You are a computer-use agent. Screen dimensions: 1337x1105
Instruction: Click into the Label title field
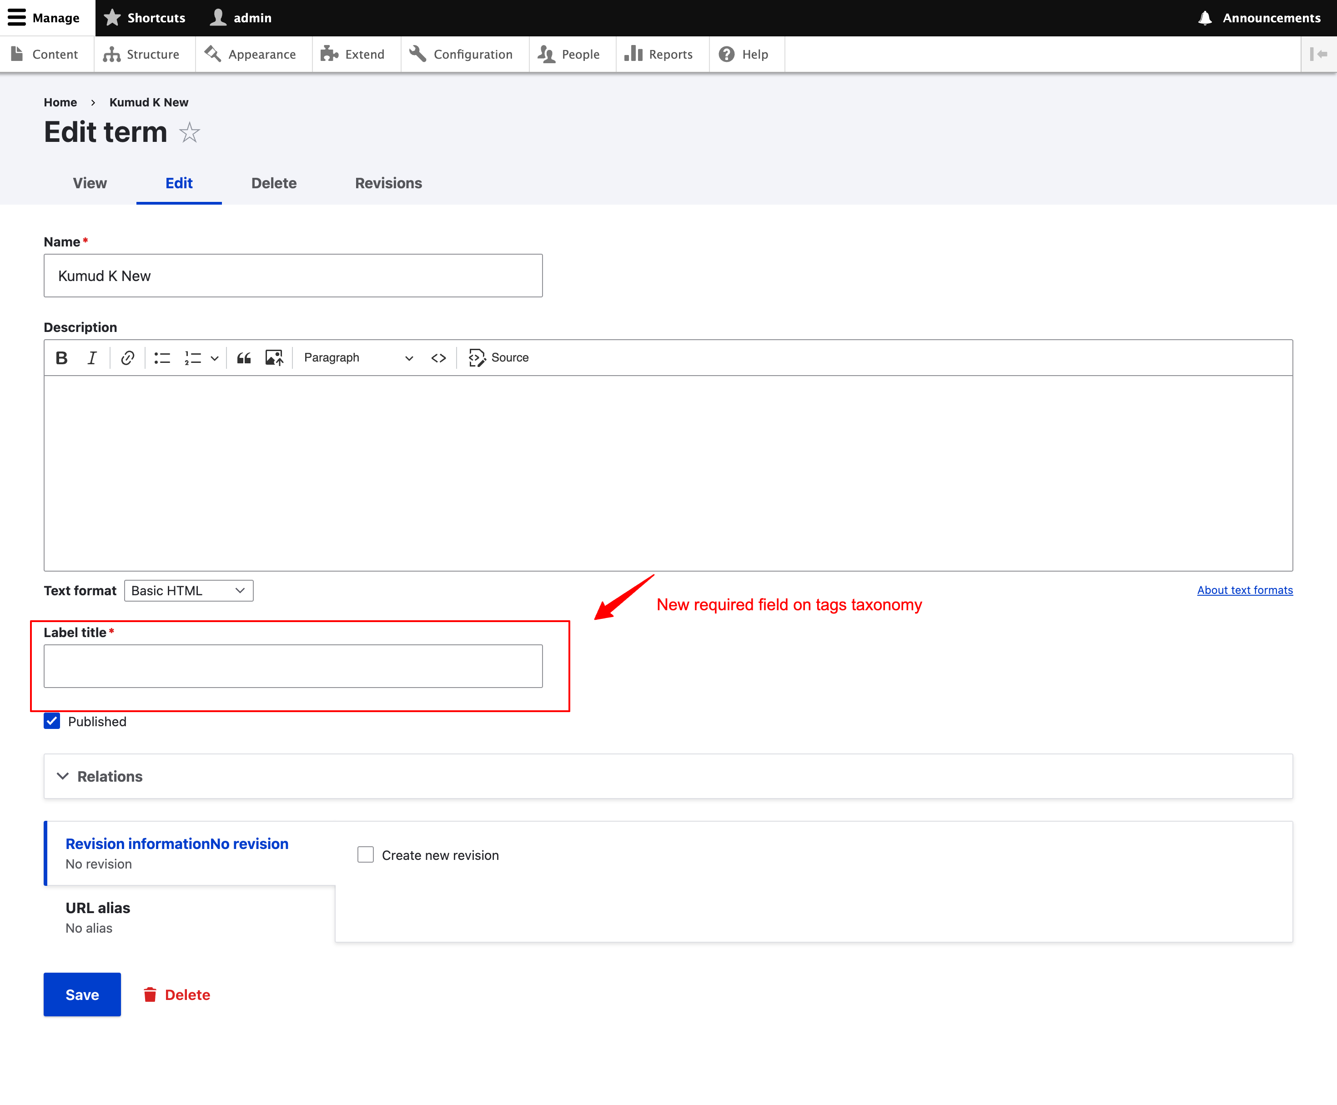(293, 666)
